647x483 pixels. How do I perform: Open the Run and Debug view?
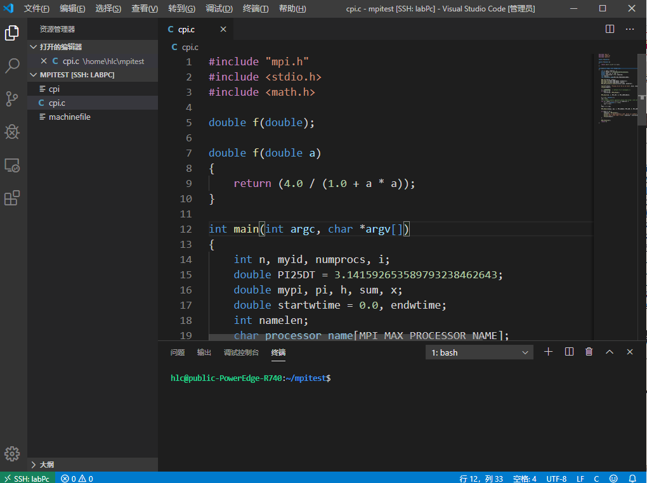pos(11,132)
